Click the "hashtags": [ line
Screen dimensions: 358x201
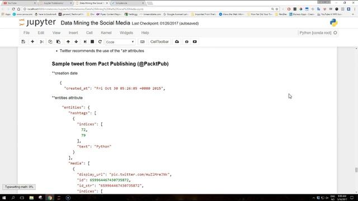tap(82, 113)
